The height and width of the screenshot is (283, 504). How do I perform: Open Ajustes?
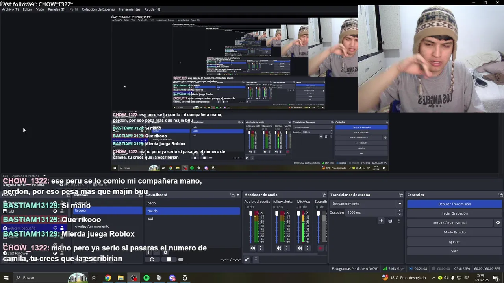pyautogui.click(x=454, y=242)
